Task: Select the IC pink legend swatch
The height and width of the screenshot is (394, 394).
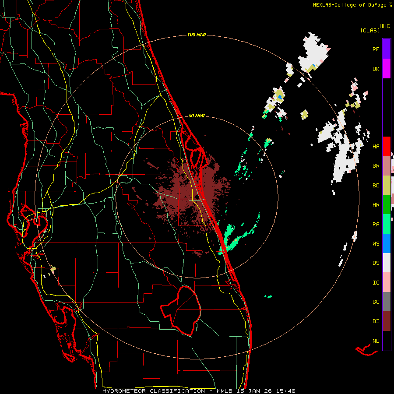Action: point(387,282)
